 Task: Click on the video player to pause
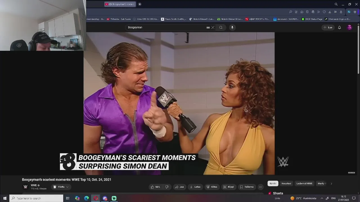point(179,103)
